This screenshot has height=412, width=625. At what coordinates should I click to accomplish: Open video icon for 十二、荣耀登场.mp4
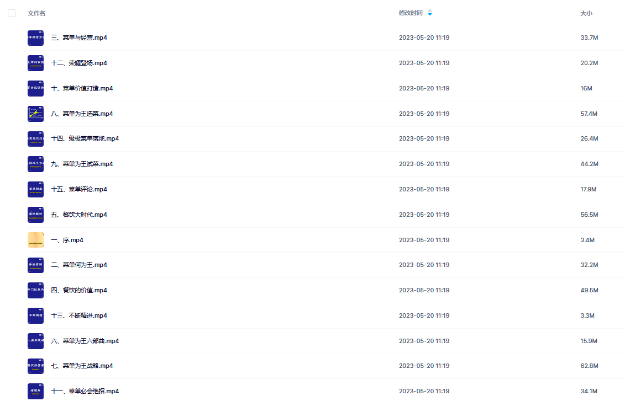coord(35,63)
